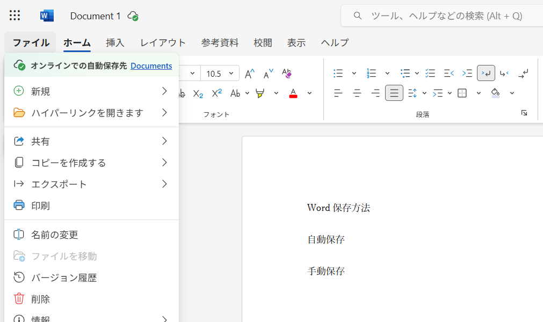543x322 pixels.
Task: Expand the font color dropdown arrow
Action: pos(309,93)
